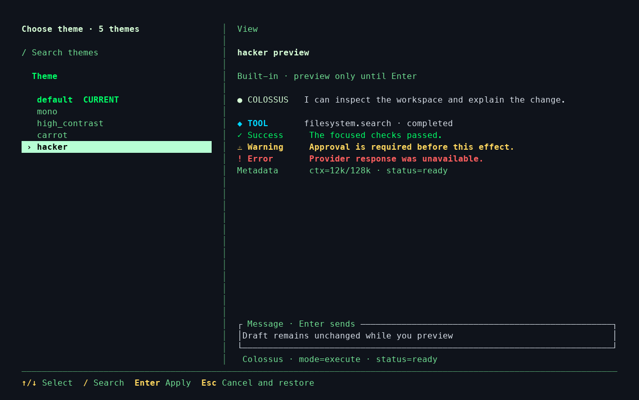Click the Enter Apply hint
The height and width of the screenshot is (400, 639).
tap(163, 383)
